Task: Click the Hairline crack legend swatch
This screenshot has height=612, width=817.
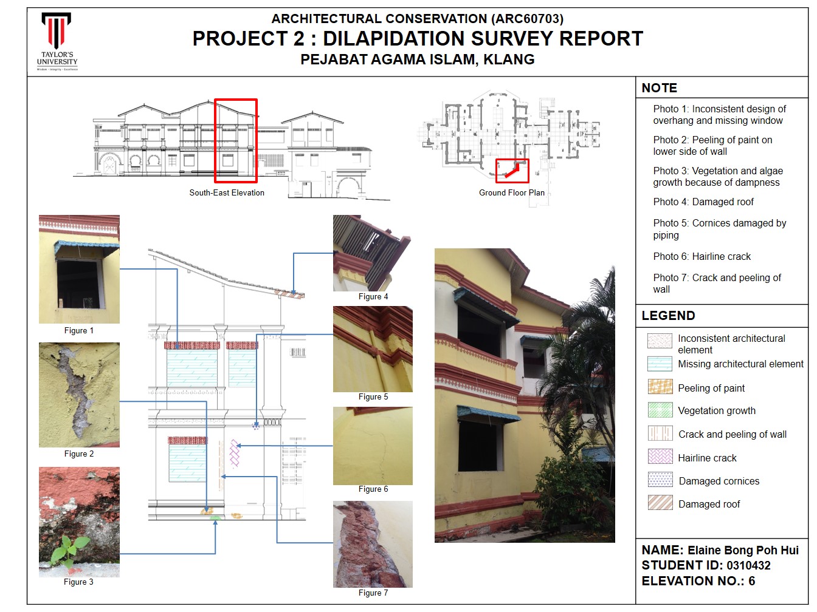Action: 660,457
